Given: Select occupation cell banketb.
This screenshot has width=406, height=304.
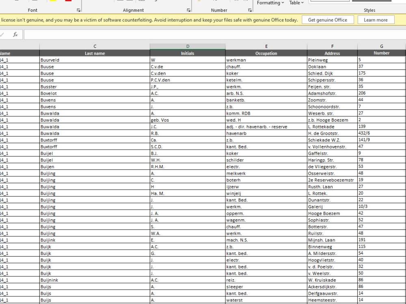Looking at the screenshot, I should pyautogui.click(x=266, y=100).
